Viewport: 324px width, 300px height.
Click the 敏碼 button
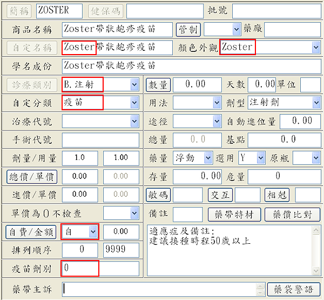(158, 195)
